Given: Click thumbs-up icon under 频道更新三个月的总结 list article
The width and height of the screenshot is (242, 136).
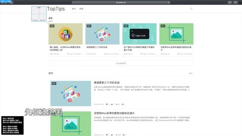Looking at the screenshot, I should click(x=112, y=104).
